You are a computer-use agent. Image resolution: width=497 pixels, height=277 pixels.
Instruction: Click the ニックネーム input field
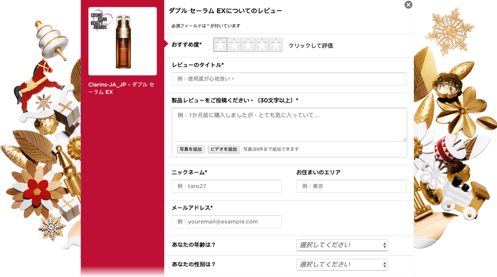coord(226,186)
